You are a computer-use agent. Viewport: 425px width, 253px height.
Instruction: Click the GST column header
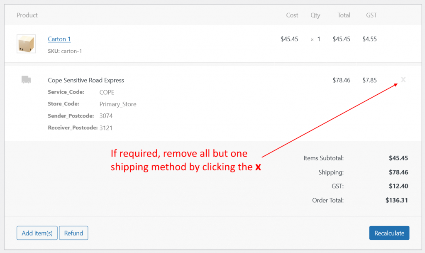click(x=371, y=15)
